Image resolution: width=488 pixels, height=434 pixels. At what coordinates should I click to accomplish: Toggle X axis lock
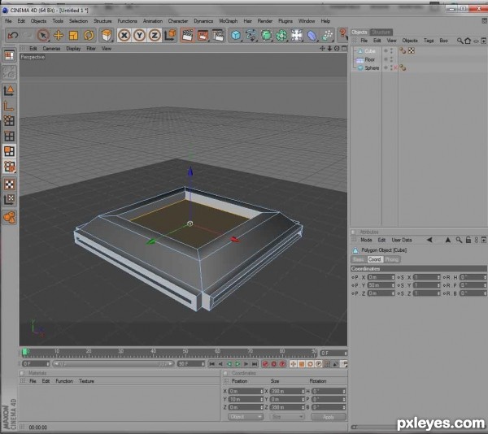pyautogui.click(x=124, y=35)
